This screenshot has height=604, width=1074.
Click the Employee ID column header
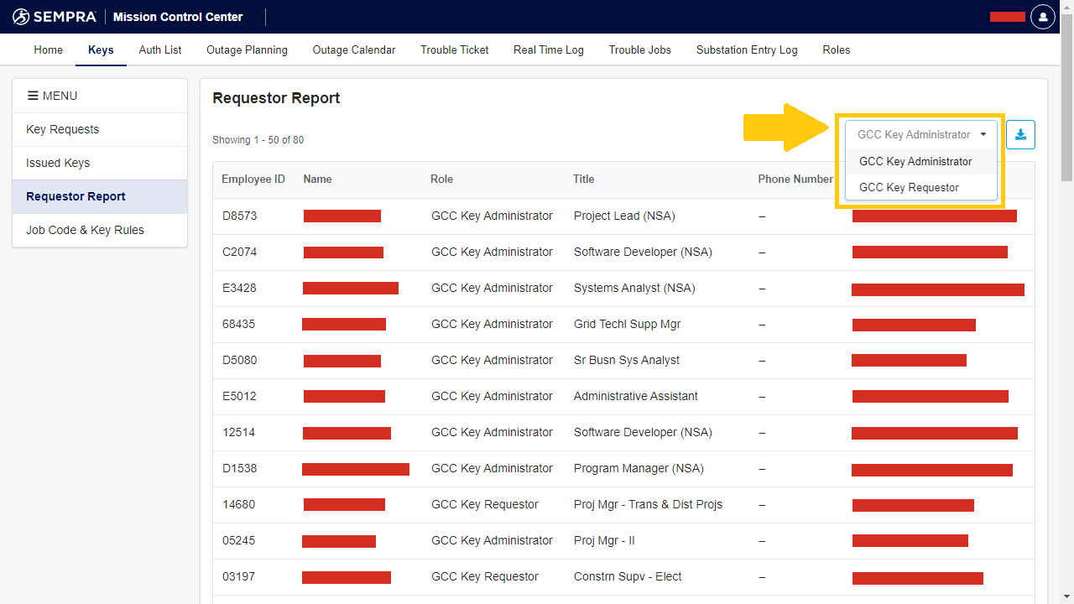tap(253, 180)
